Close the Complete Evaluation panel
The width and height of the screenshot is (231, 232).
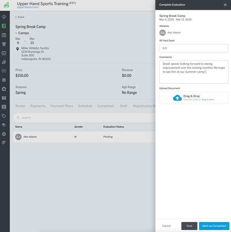(x=225, y=5)
